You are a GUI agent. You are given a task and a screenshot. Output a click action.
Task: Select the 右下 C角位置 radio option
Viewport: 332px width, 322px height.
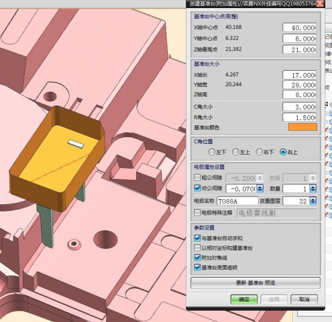click(259, 152)
